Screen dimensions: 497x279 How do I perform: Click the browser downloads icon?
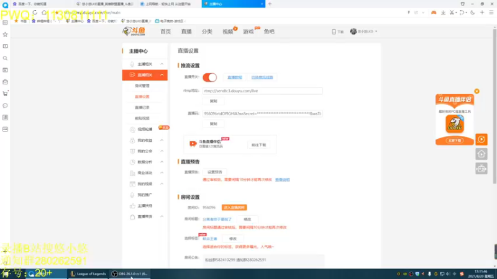(443, 12)
